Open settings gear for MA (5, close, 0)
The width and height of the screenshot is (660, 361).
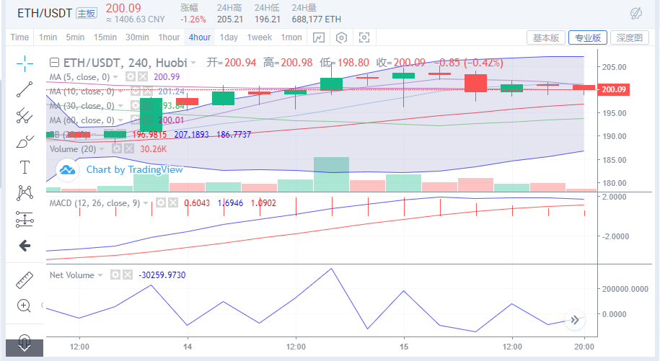[x=131, y=77]
